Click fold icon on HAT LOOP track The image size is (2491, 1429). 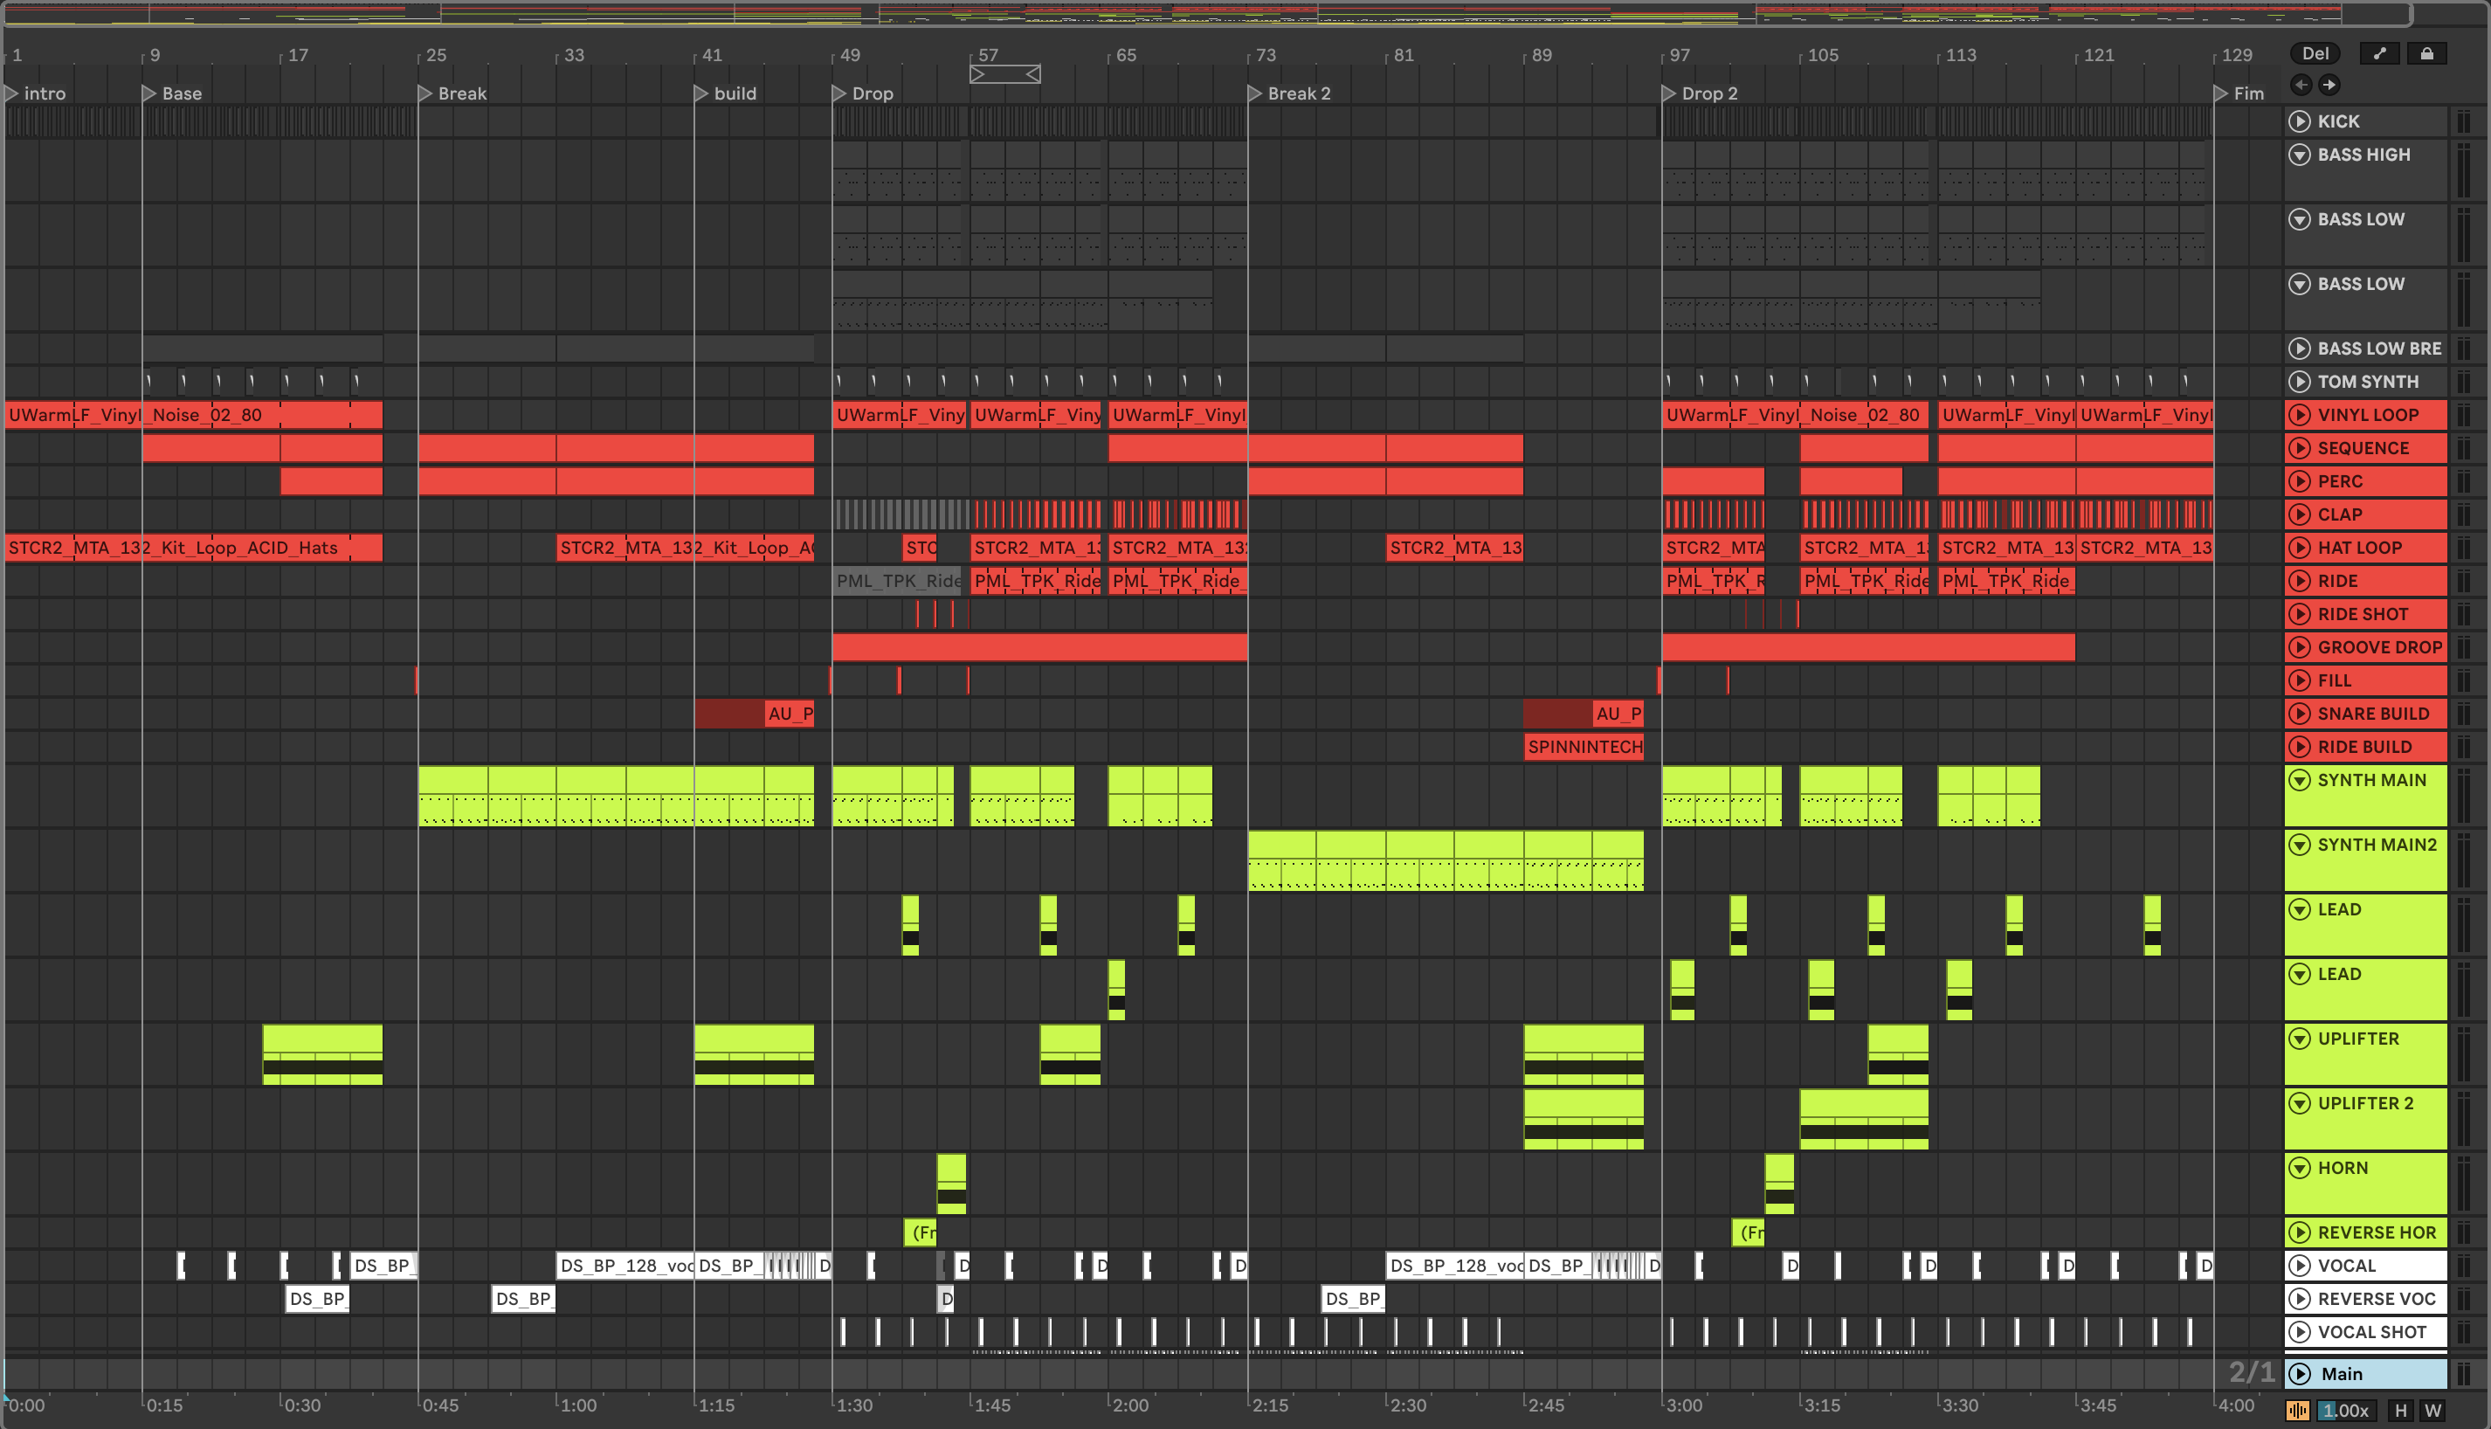pos(2299,548)
